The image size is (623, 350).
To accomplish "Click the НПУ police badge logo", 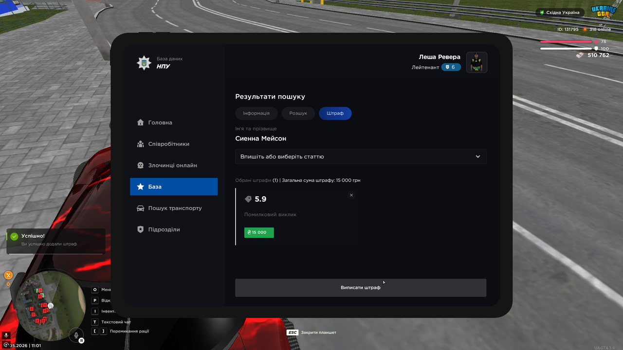I will click(144, 63).
